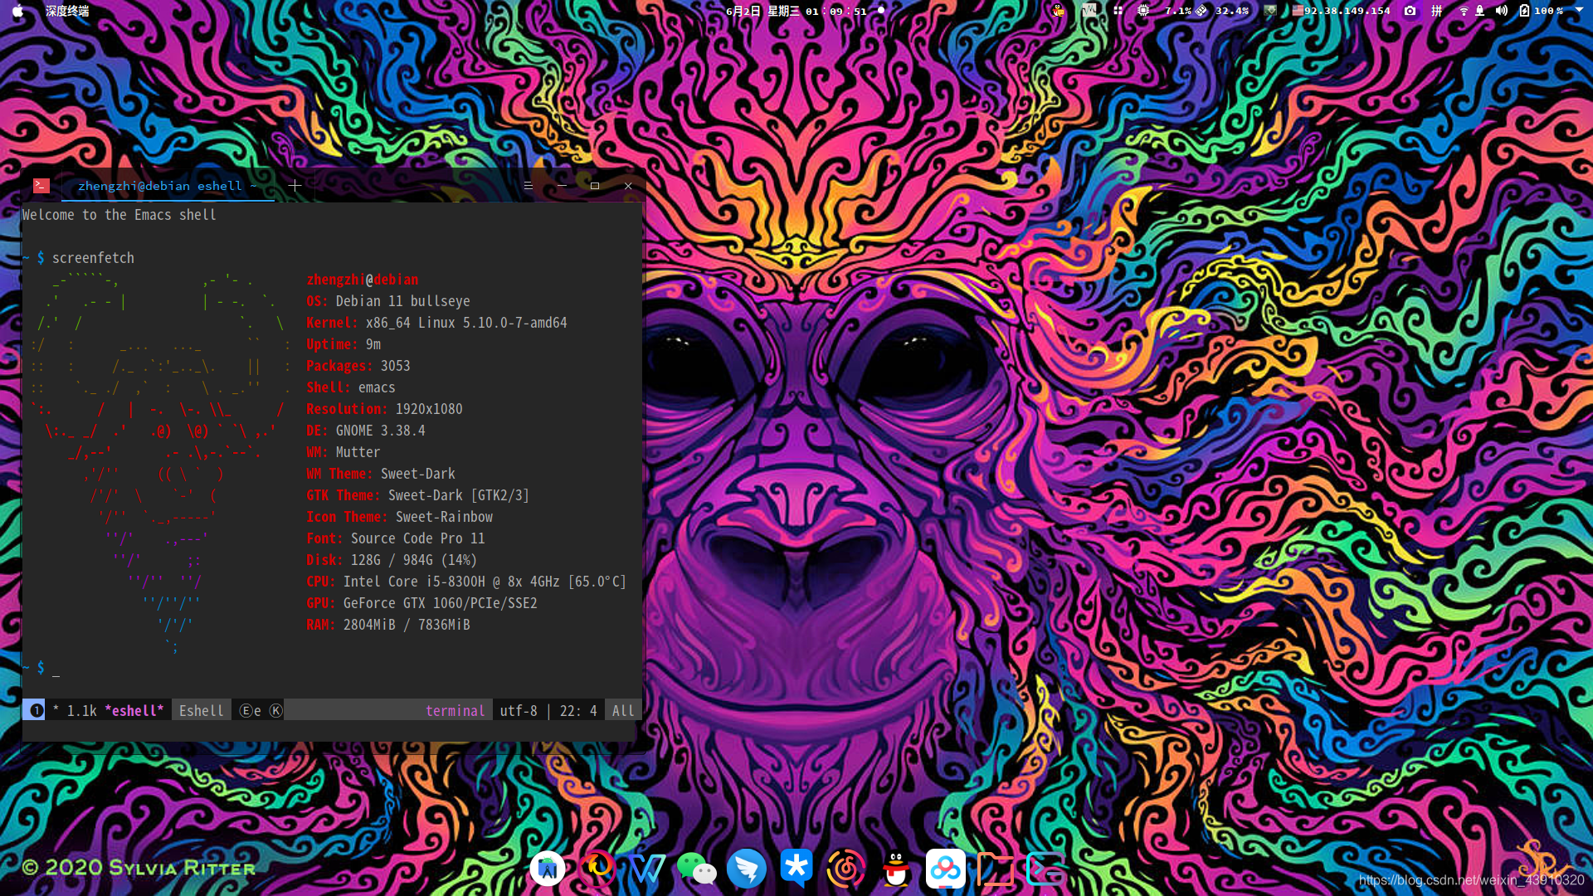Open the terminal hamburger menu
The width and height of the screenshot is (1593, 896).
coord(528,186)
